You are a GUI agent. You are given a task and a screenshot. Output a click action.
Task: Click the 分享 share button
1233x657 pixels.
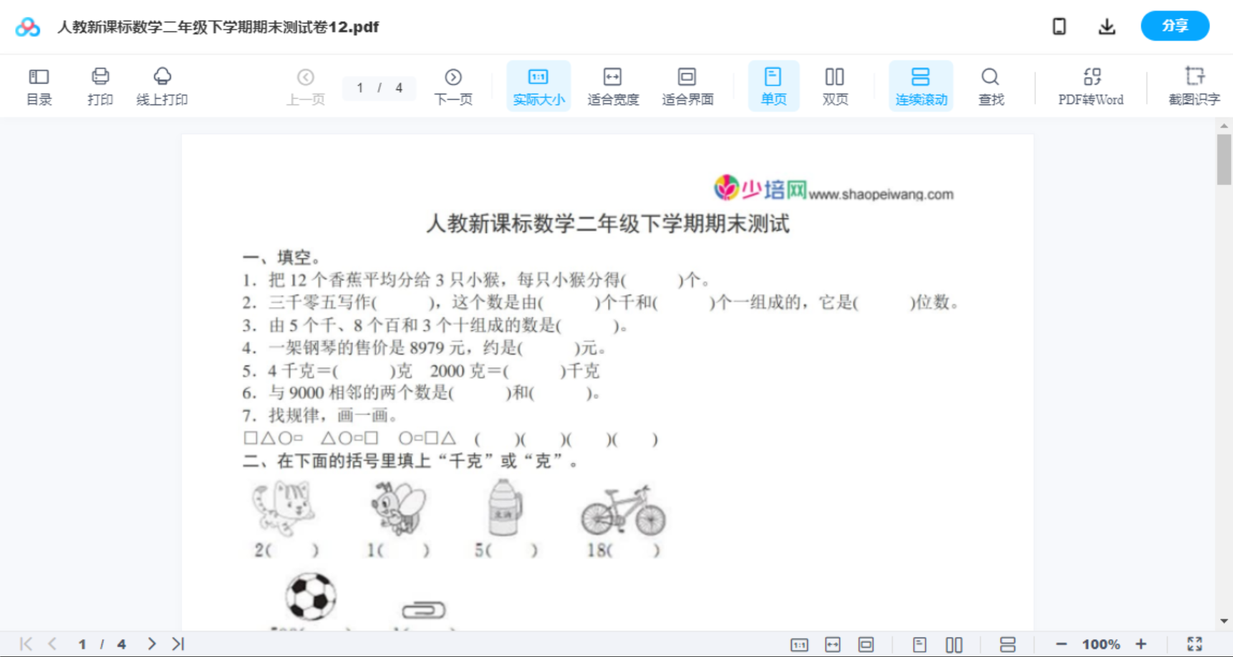(1174, 26)
